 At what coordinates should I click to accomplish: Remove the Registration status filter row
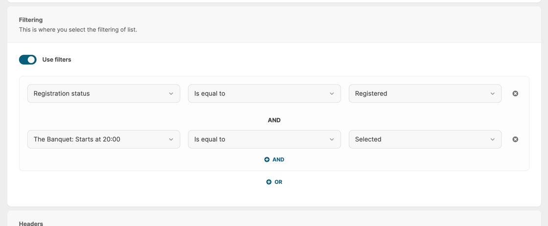coord(515,93)
